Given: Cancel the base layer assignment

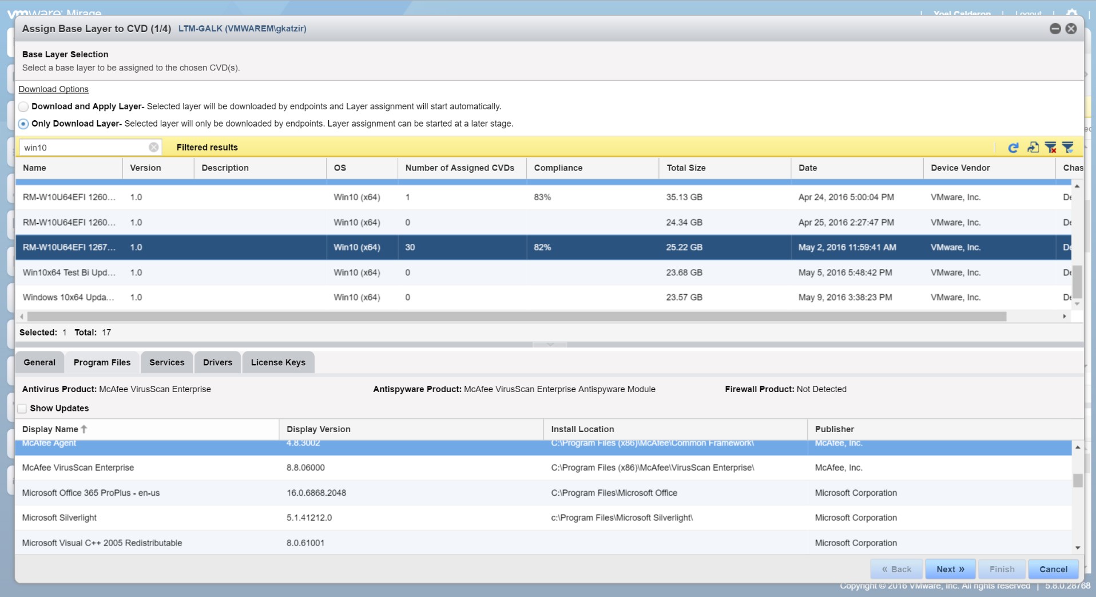Looking at the screenshot, I should click(1053, 569).
